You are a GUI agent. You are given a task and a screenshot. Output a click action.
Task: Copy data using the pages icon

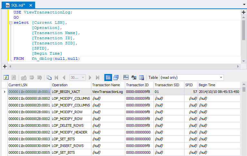(x=49, y=78)
